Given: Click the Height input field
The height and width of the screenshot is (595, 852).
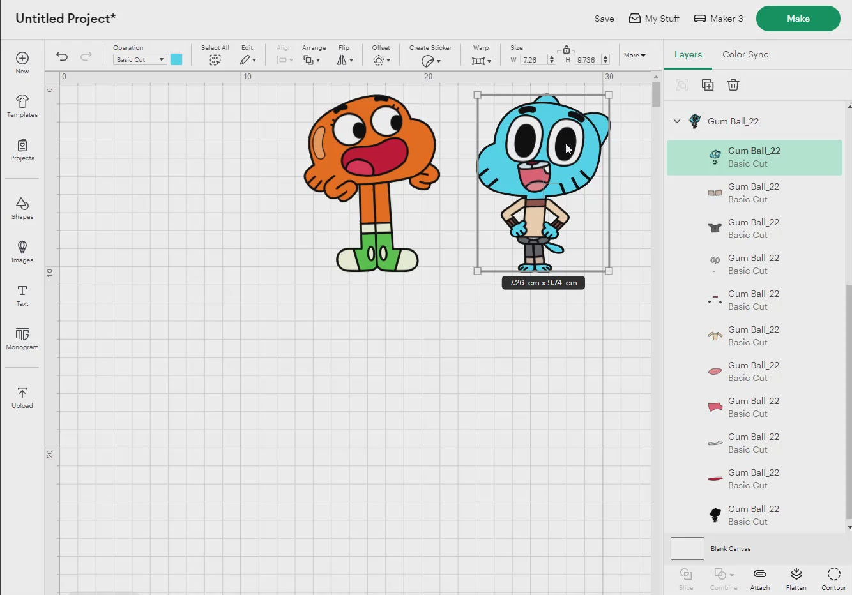Looking at the screenshot, I should [x=588, y=60].
